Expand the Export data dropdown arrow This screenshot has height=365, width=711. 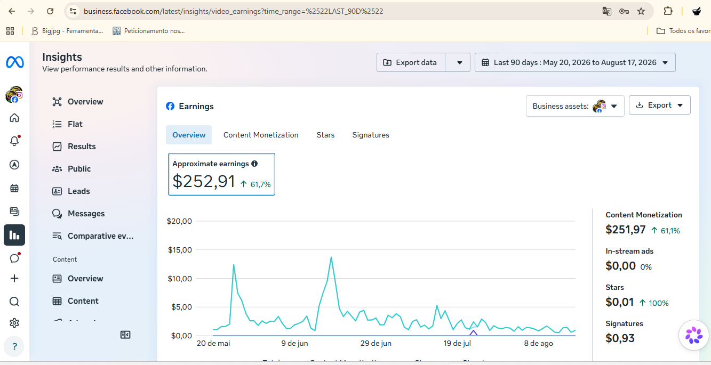pos(460,62)
